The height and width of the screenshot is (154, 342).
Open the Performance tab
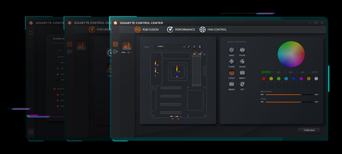(x=181, y=29)
